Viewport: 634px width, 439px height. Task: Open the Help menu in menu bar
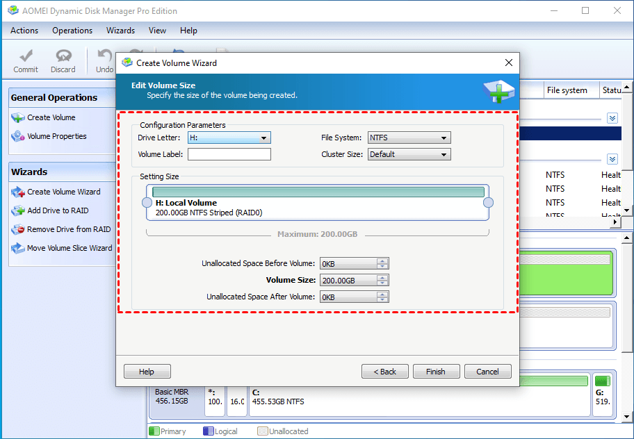[x=188, y=31]
